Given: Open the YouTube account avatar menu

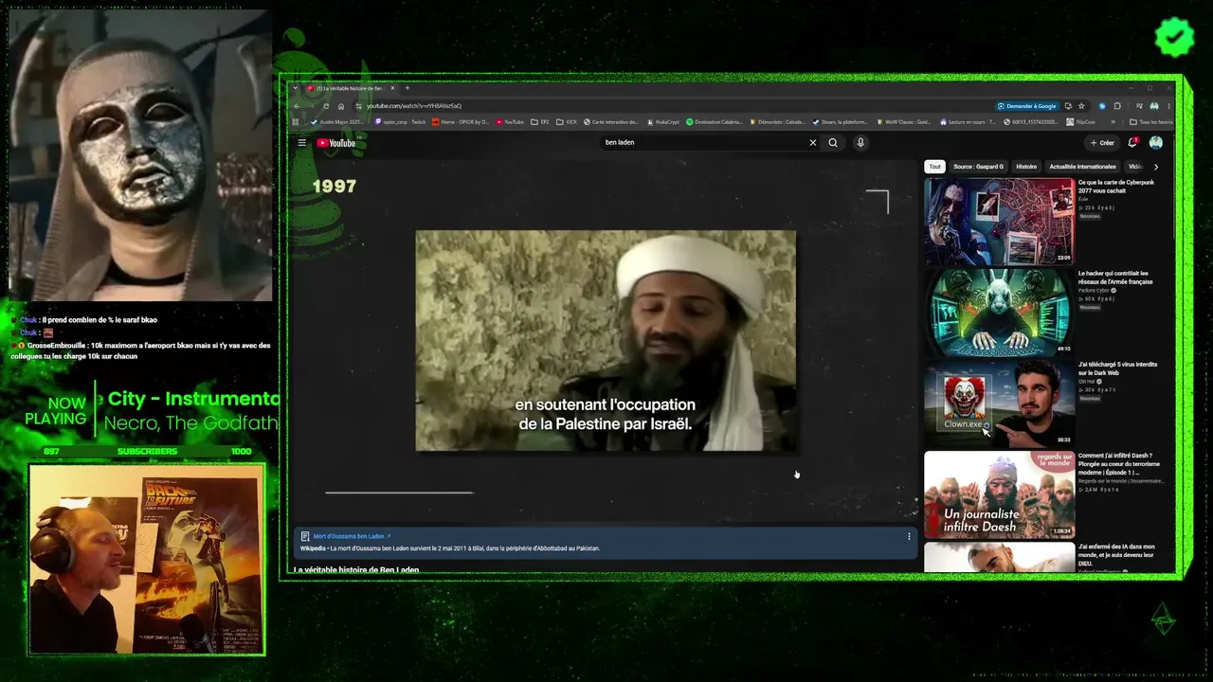Looking at the screenshot, I should tap(1156, 142).
